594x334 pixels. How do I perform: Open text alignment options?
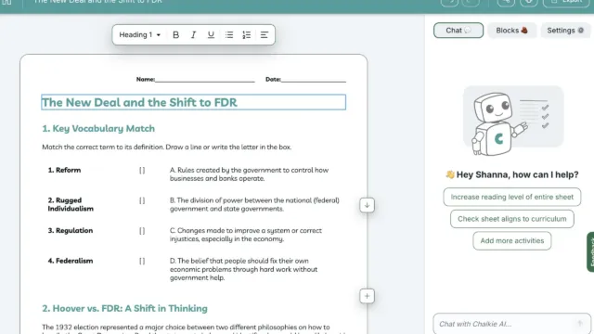click(264, 35)
